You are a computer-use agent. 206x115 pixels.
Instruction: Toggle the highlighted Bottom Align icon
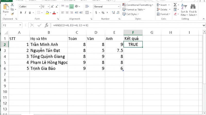pos(72,6)
